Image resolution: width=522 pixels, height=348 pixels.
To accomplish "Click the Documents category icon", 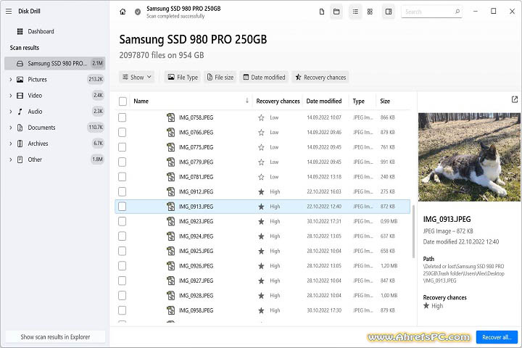I will 20,128.
